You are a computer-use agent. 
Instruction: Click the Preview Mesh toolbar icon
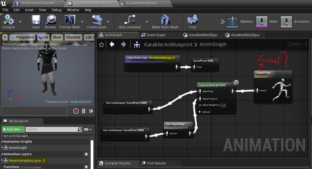(x=70, y=22)
